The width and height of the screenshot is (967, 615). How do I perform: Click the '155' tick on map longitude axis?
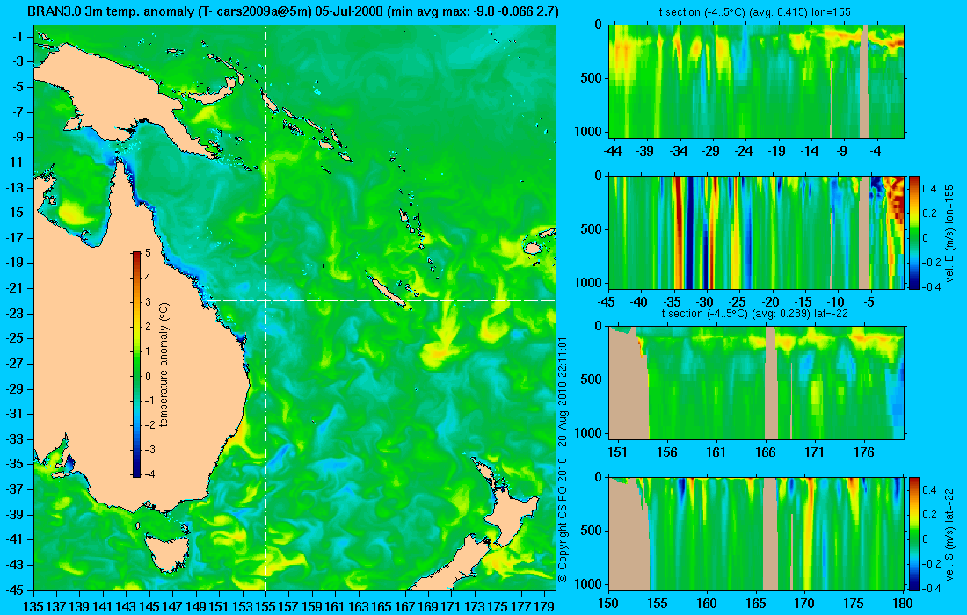pyautogui.click(x=265, y=606)
